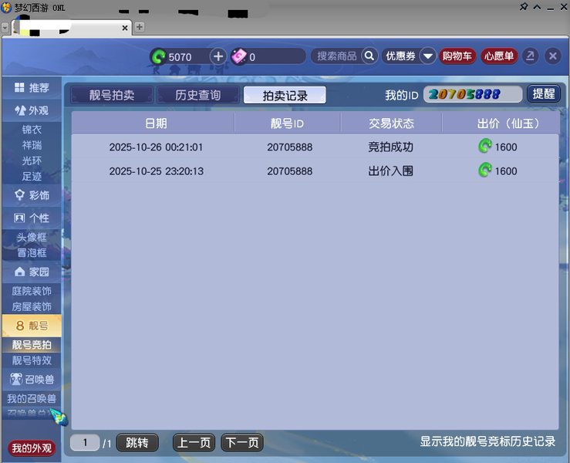
Task: Click the green jade currency icon in top bar
Action: [158, 56]
